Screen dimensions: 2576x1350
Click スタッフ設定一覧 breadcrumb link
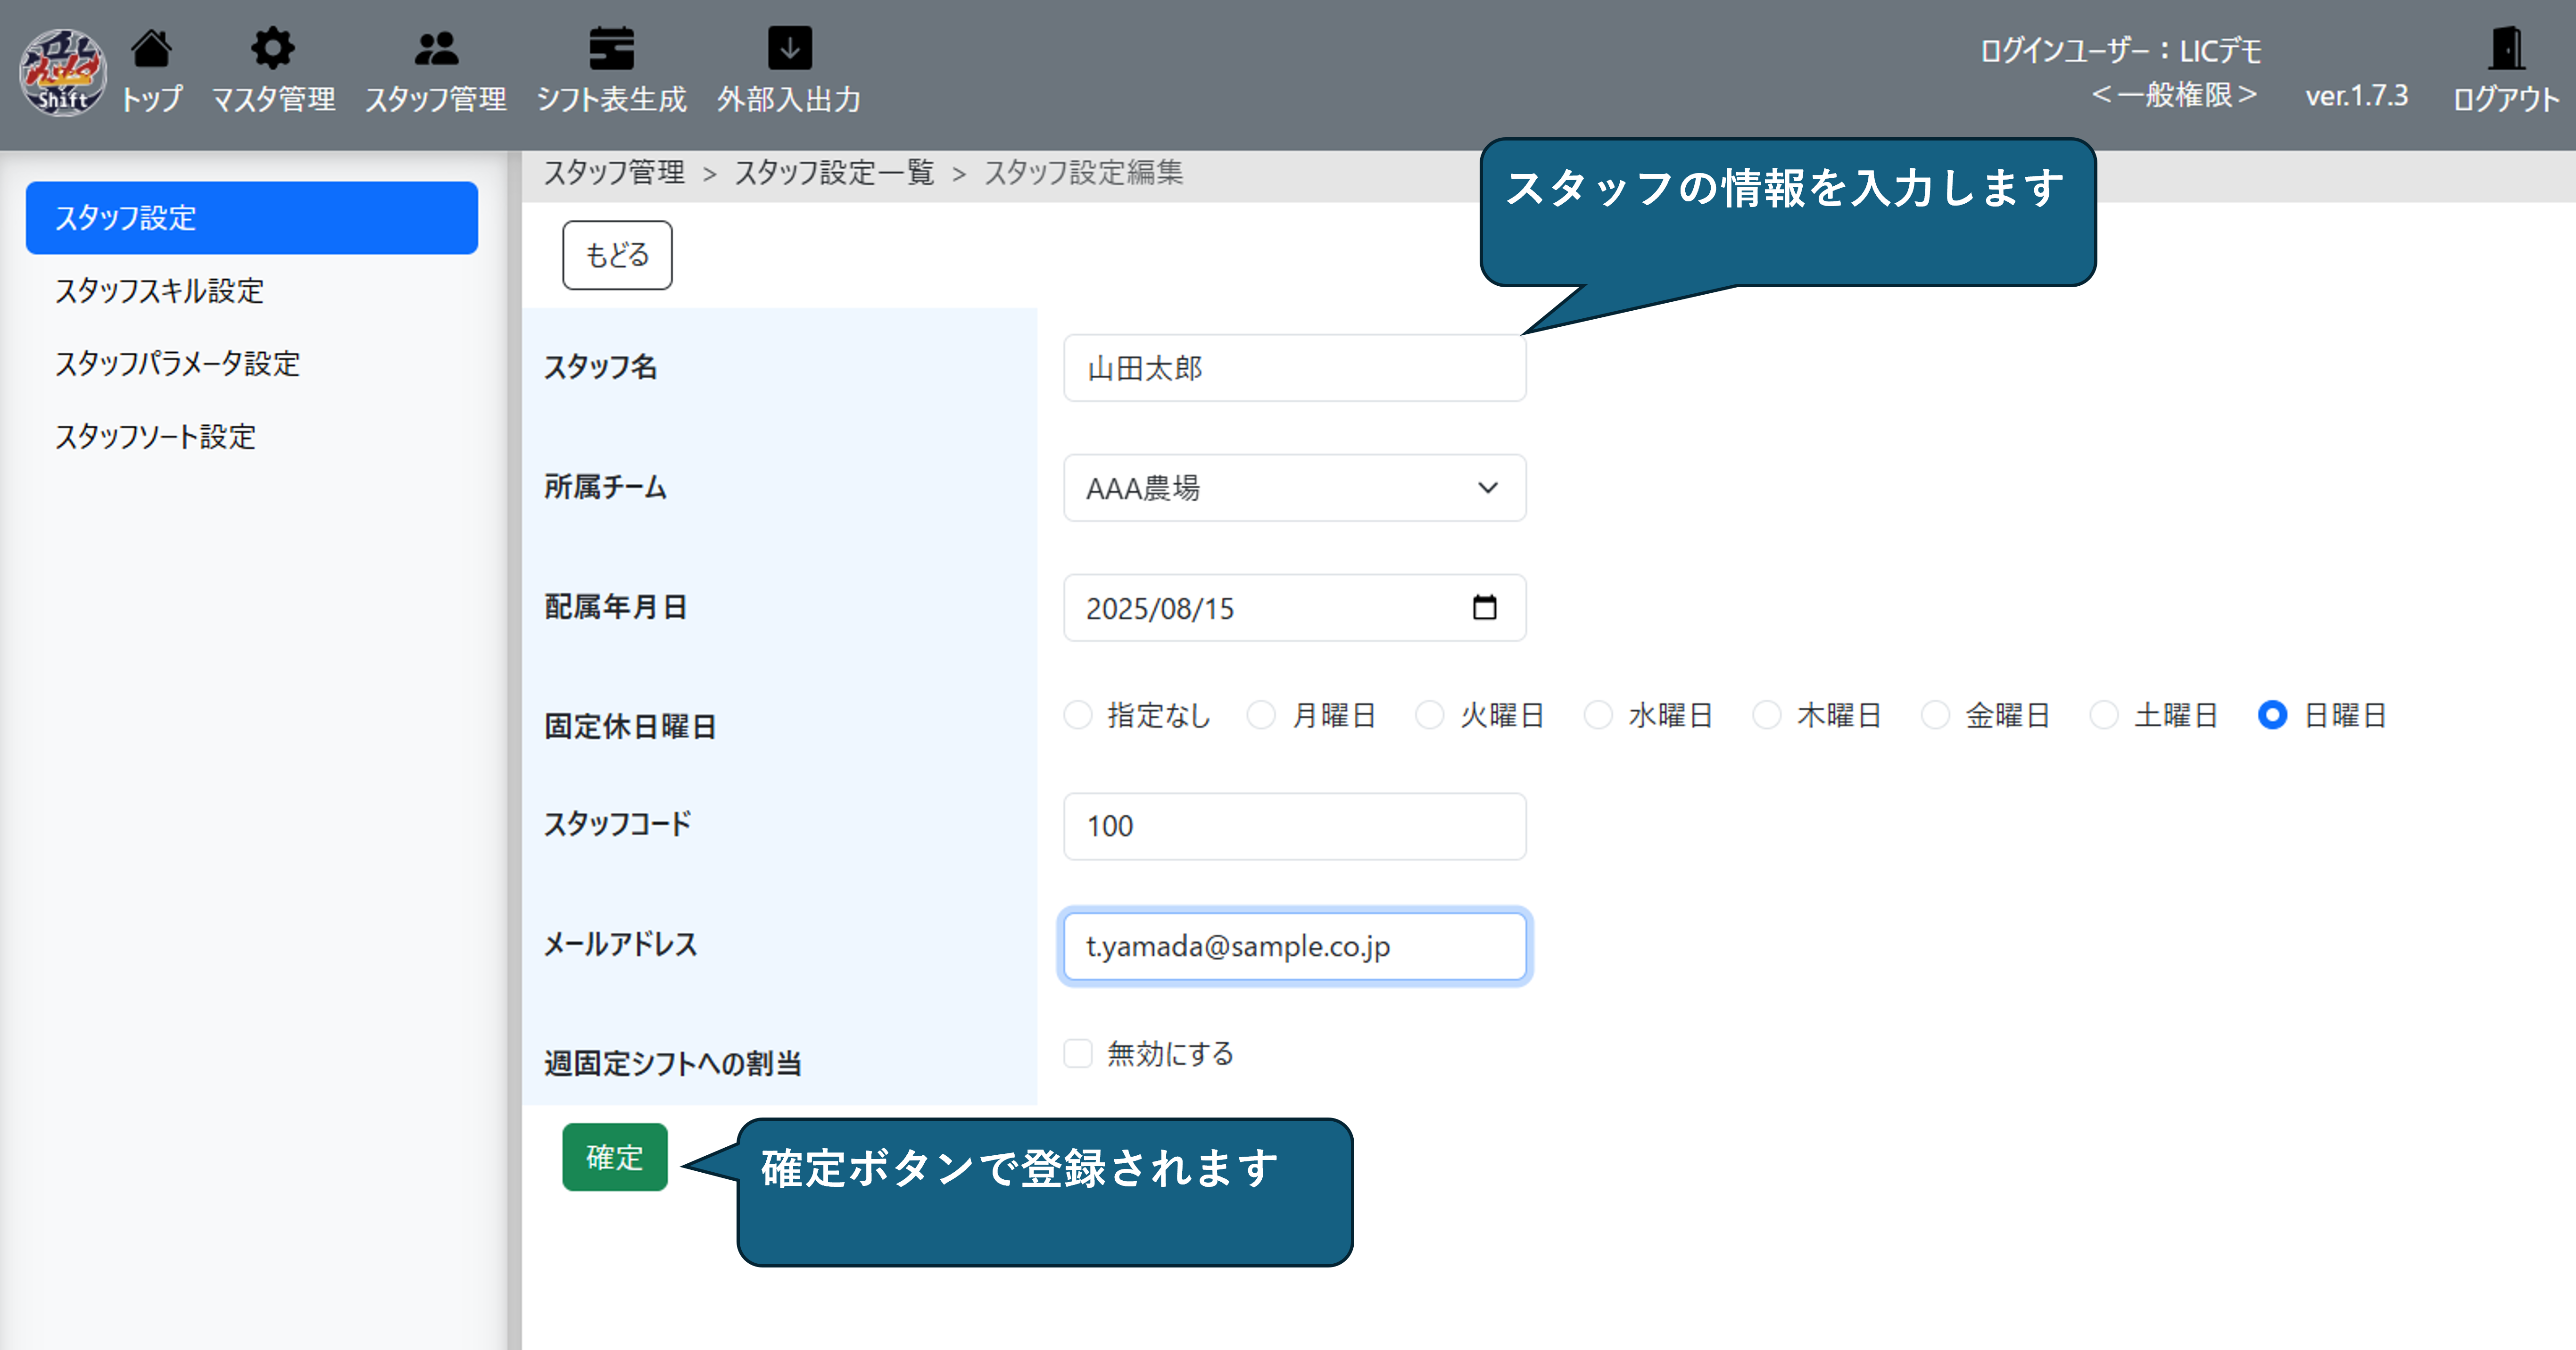834,173
